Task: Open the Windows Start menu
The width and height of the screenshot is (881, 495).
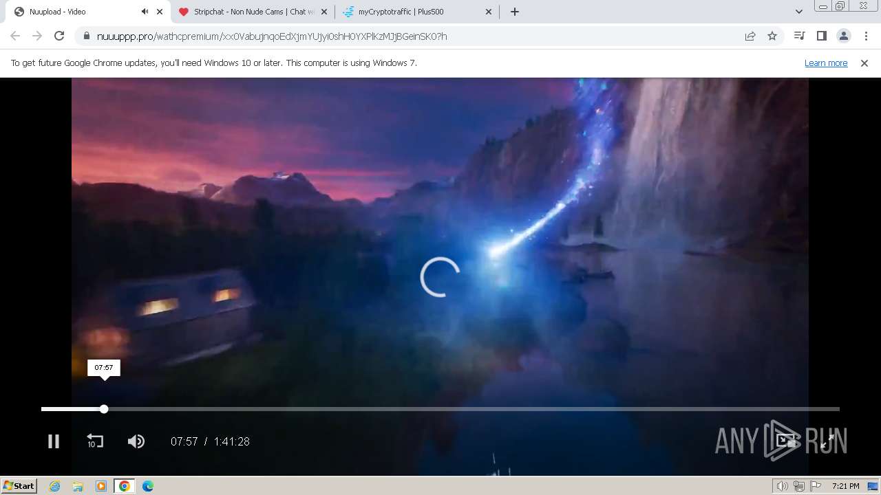Action: tap(19, 486)
